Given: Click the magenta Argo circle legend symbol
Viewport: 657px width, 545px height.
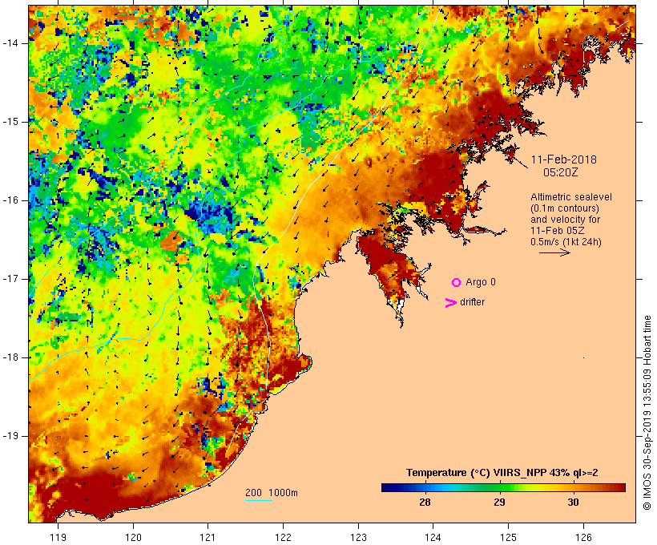Looking at the screenshot, I should click(457, 283).
